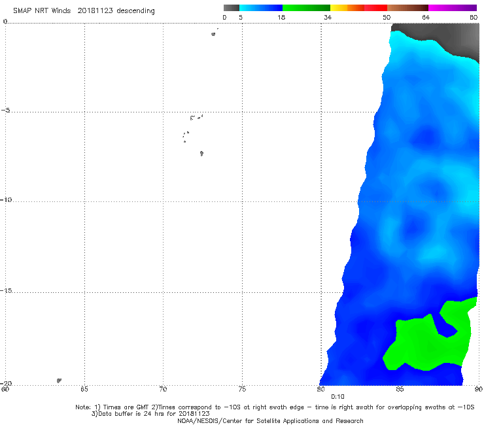484x425 pixels.
Task: Click the green segment of the color bar
Action: tap(306, 8)
